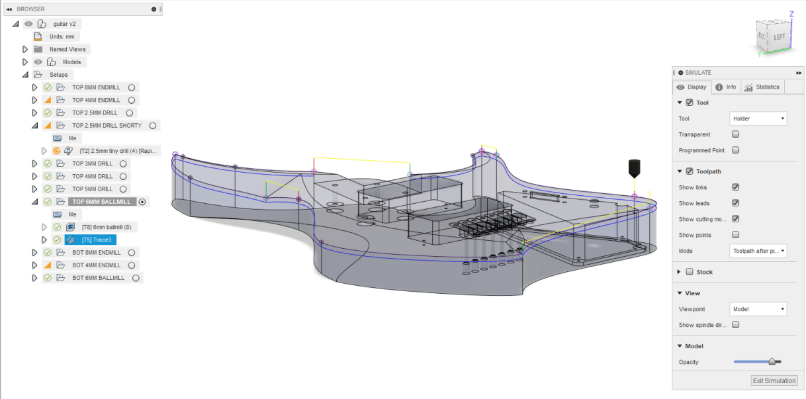Expand the Stock section
The width and height of the screenshot is (806, 399).
click(x=679, y=272)
